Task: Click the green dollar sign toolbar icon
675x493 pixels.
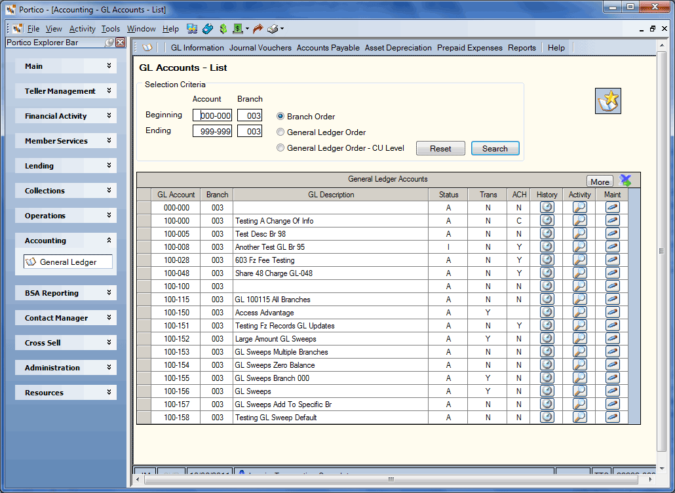Action: coord(223,29)
